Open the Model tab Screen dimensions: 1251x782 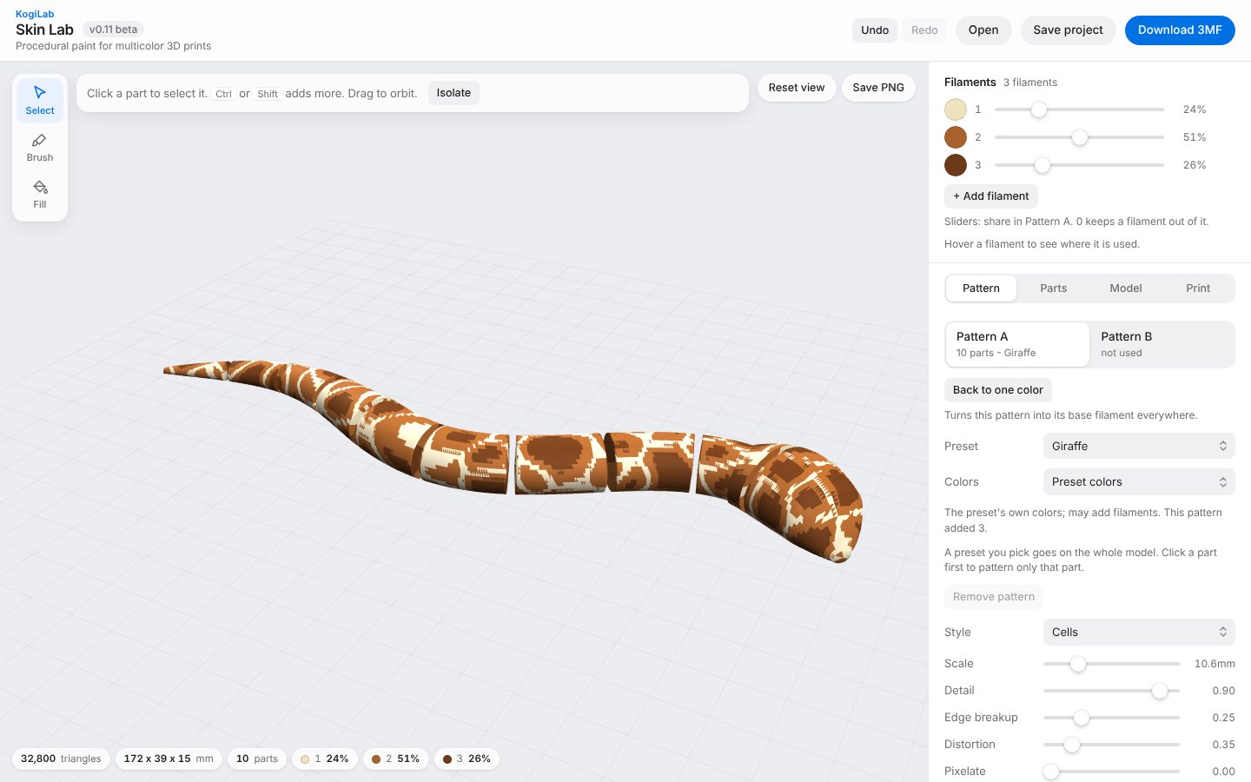pyautogui.click(x=1126, y=288)
